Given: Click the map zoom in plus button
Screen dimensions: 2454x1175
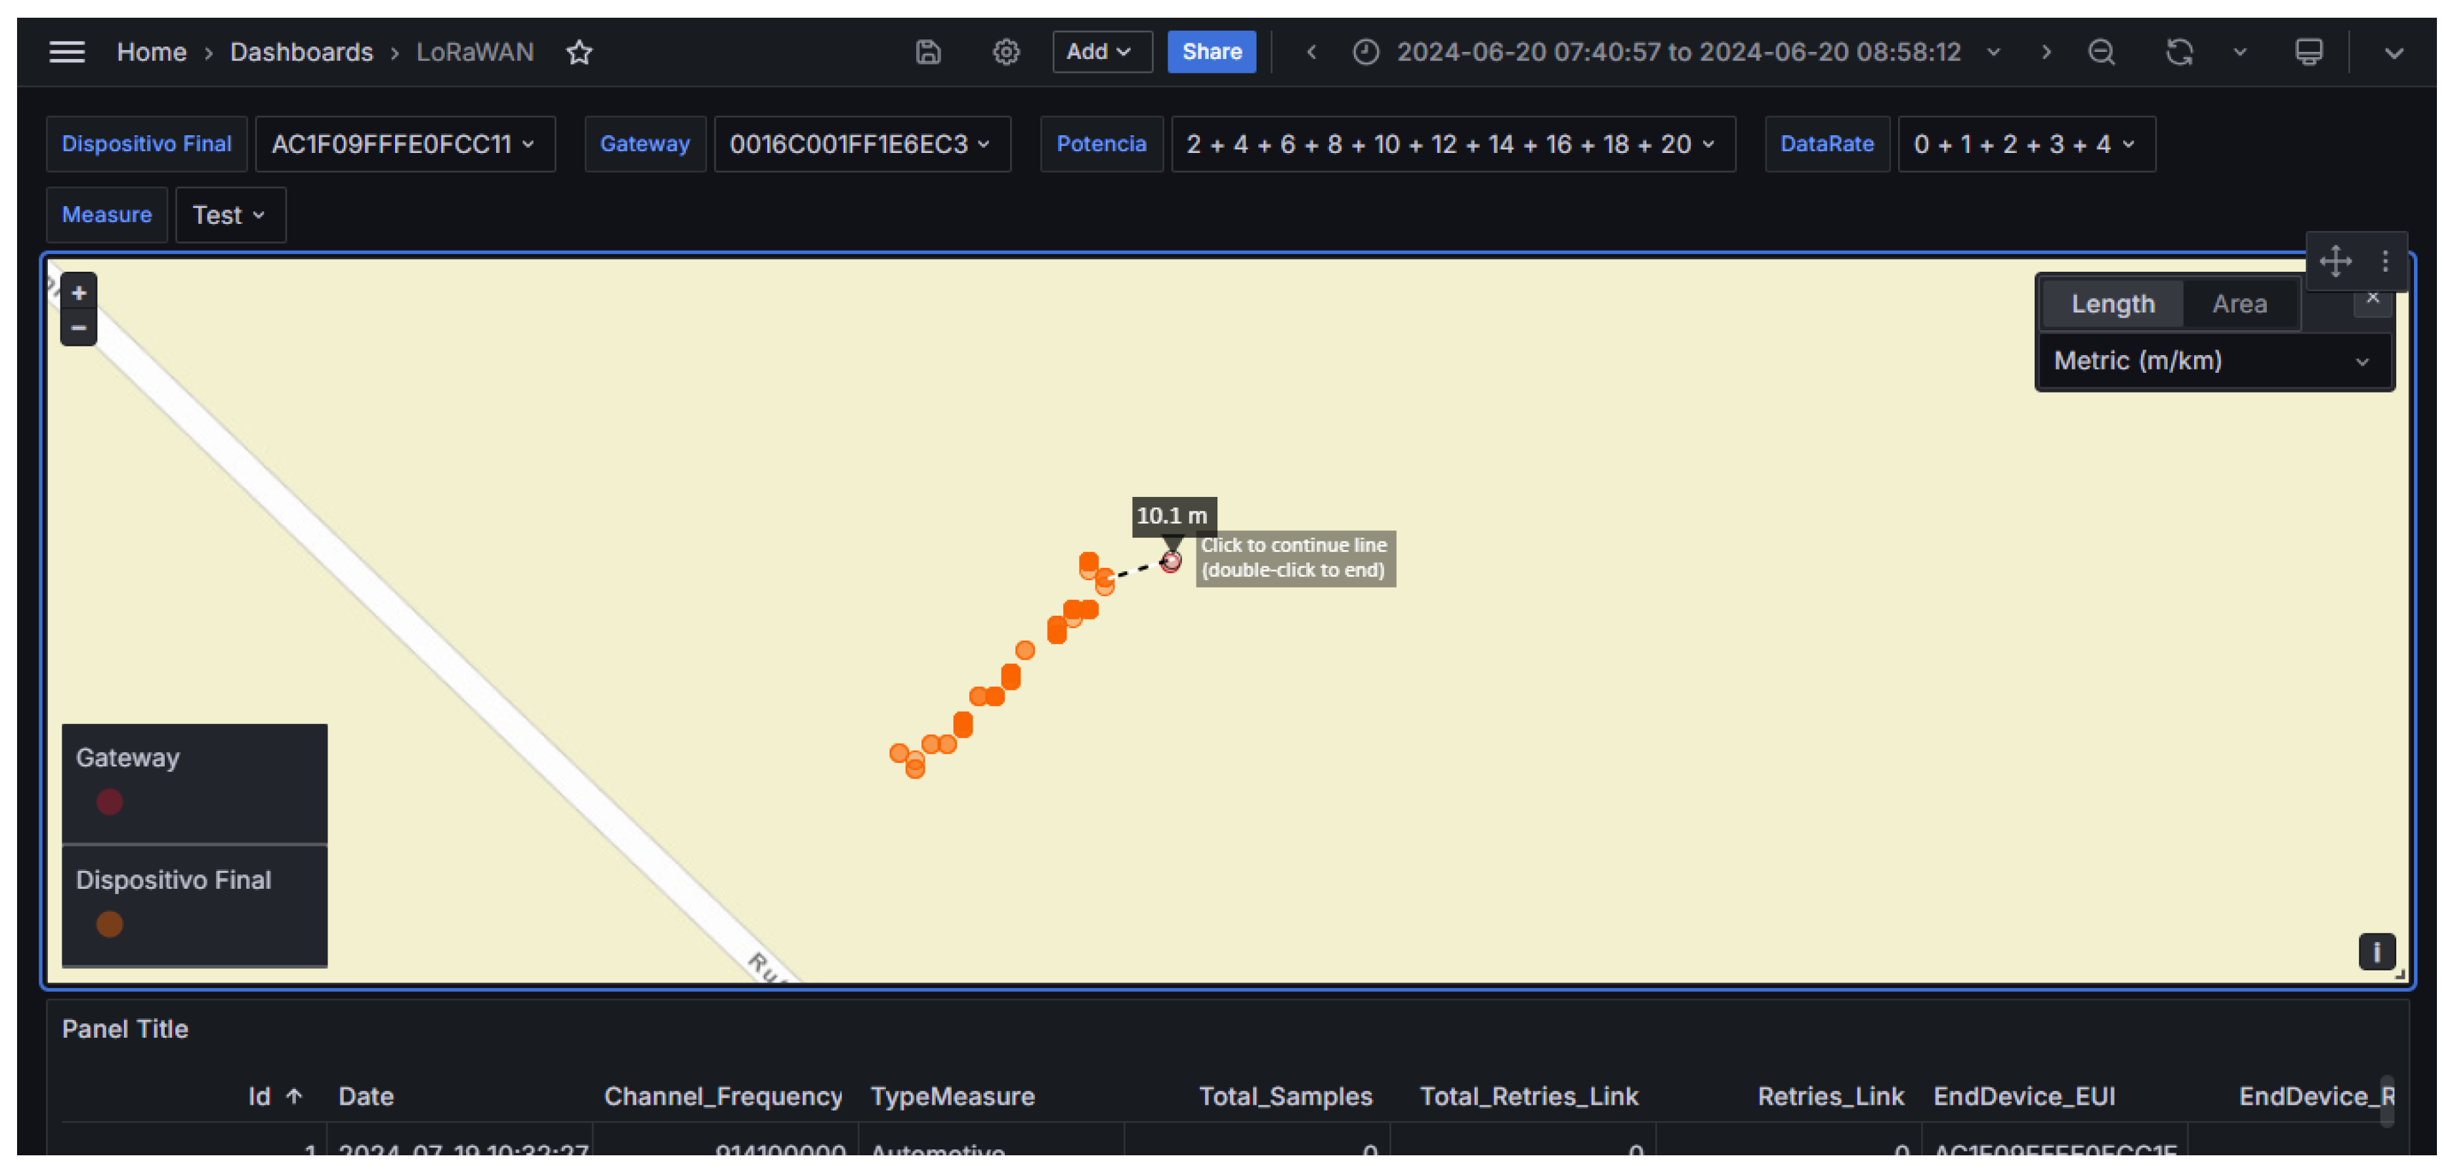Looking at the screenshot, I should (x=79, y=293).
